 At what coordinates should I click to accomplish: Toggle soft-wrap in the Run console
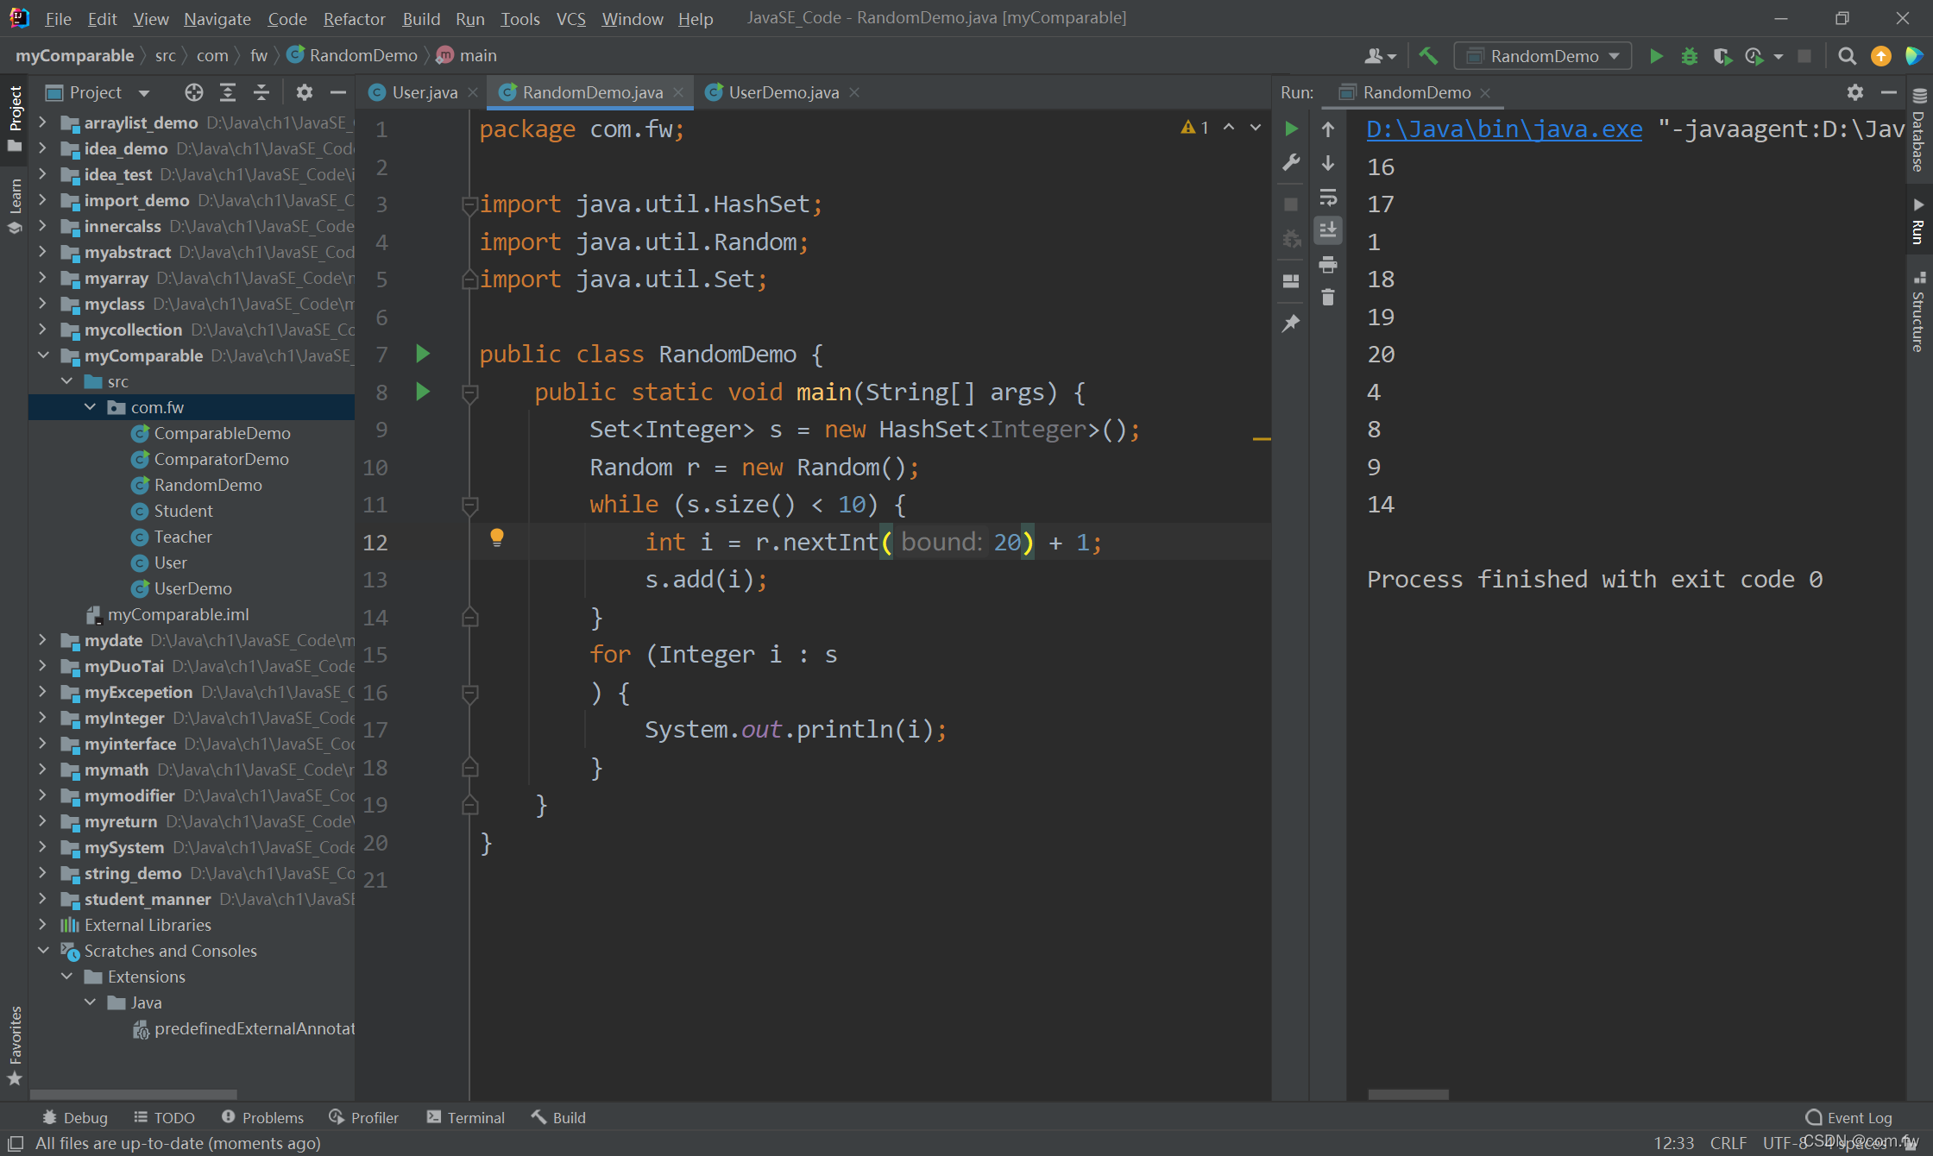click(1328, 198)
